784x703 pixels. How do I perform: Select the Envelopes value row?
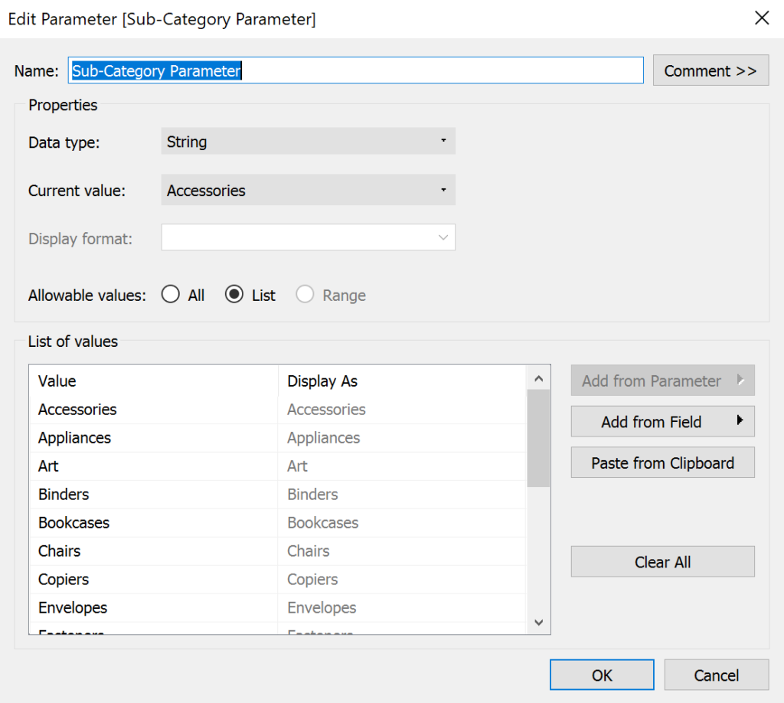click(x=73, y=608)
